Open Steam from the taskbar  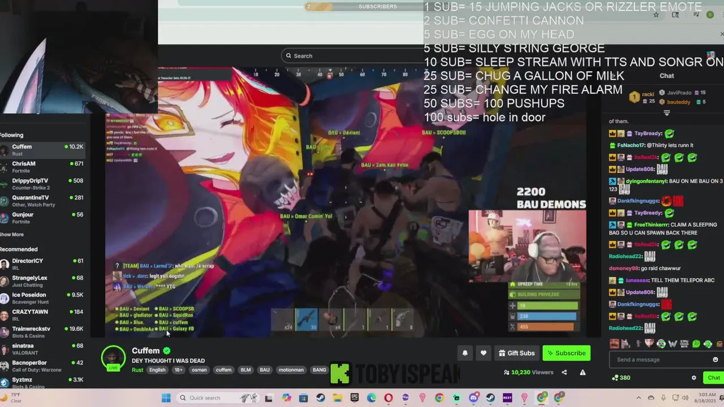click(321, 398)
